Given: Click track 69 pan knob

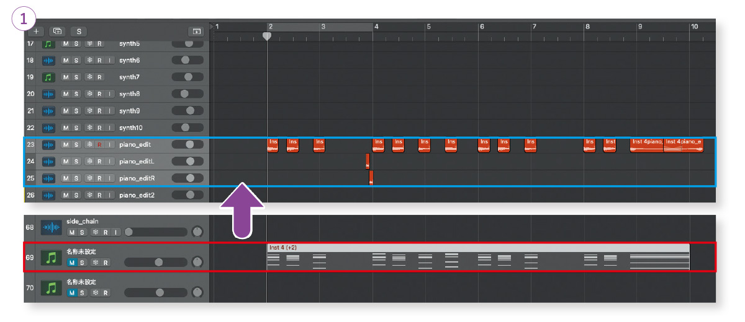Looking at the screenshot, I should [197, 262].
